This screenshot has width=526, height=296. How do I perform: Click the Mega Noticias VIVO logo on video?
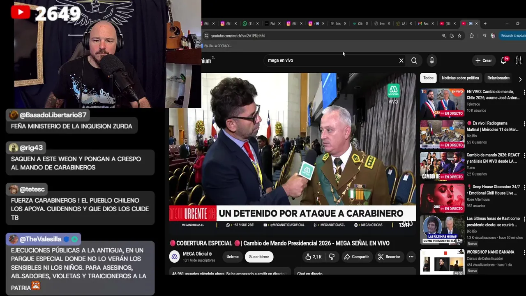(393, 93)
